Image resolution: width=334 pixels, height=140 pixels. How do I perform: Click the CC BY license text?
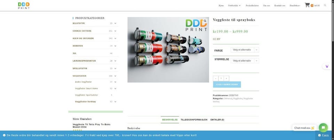[217, 39]
